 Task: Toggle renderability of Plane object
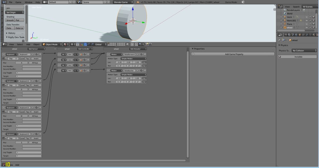coord(313,24)
